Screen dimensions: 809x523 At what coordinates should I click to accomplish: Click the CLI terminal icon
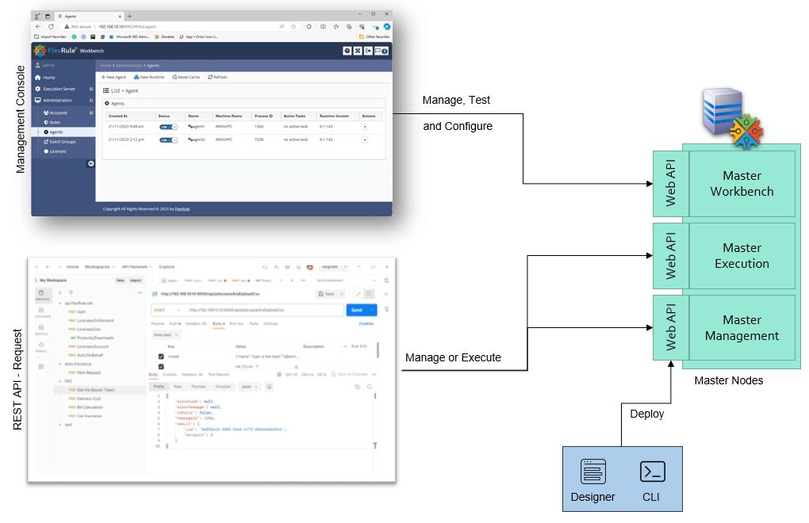click(652, 471)
